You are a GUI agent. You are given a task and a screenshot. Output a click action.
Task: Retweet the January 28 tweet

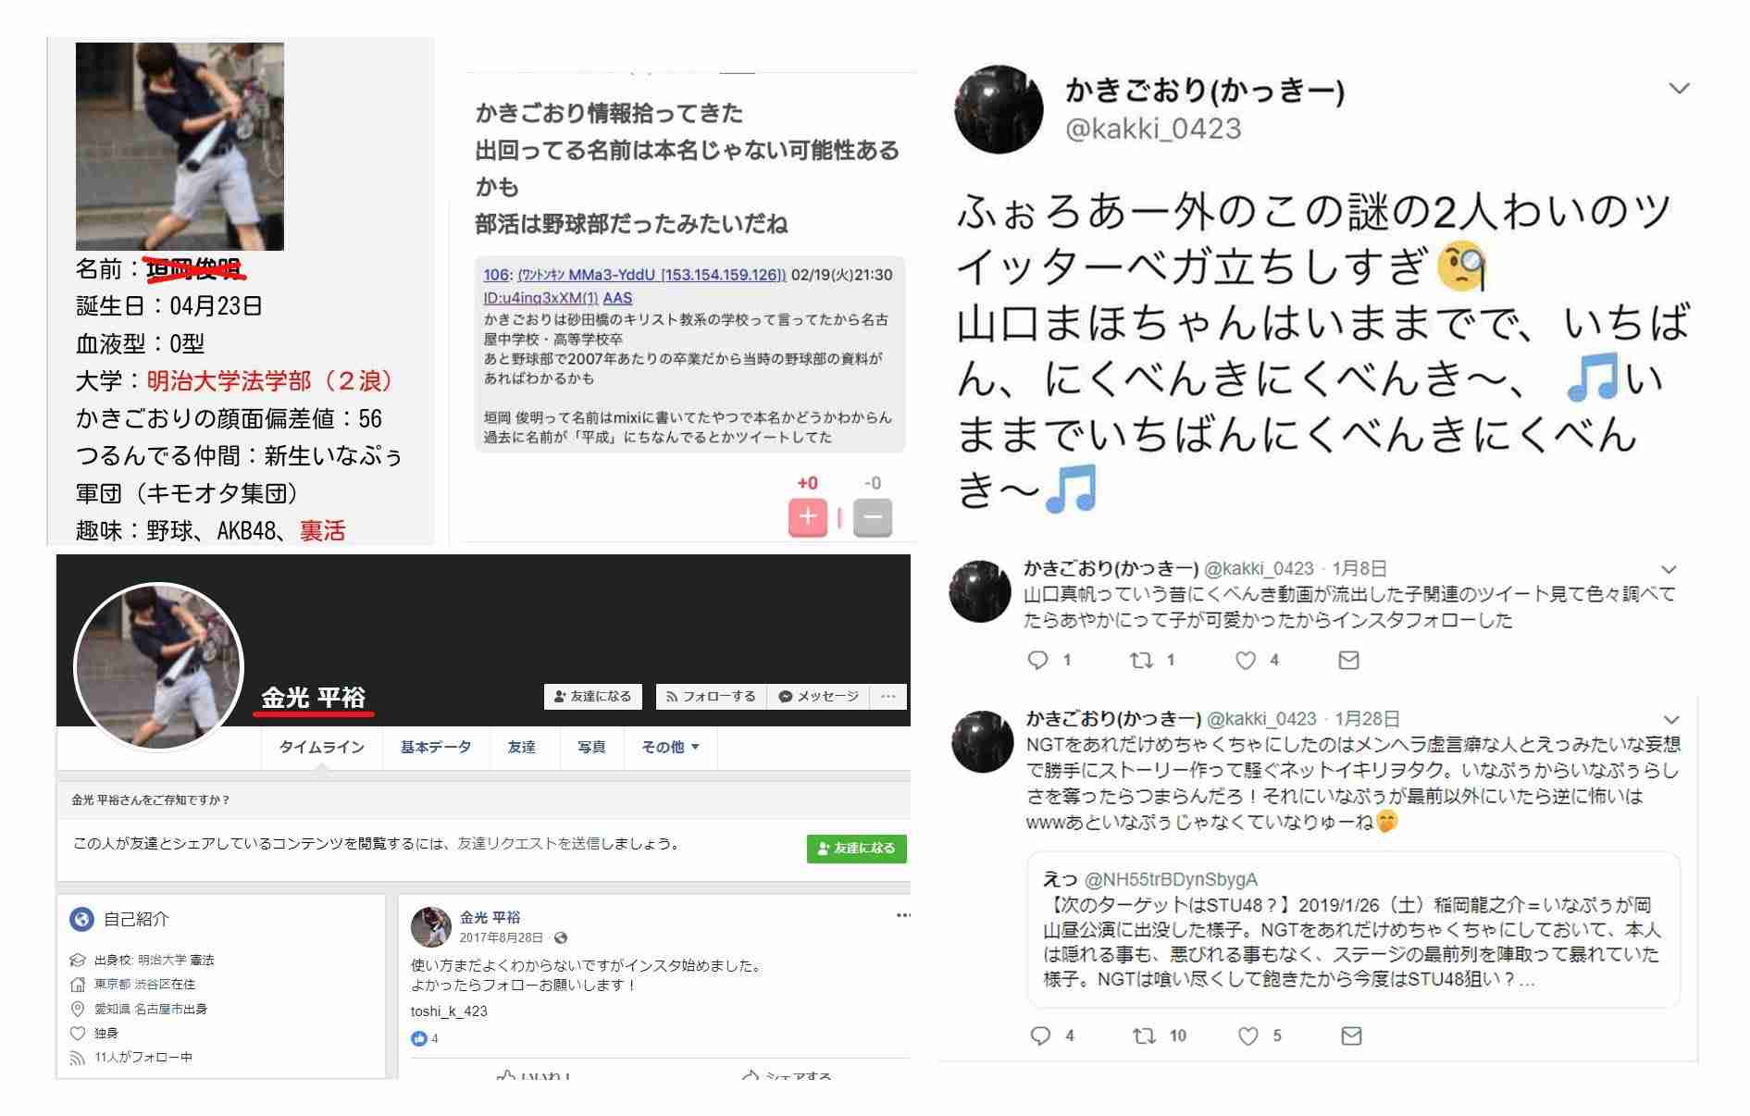point(1145,1035)
